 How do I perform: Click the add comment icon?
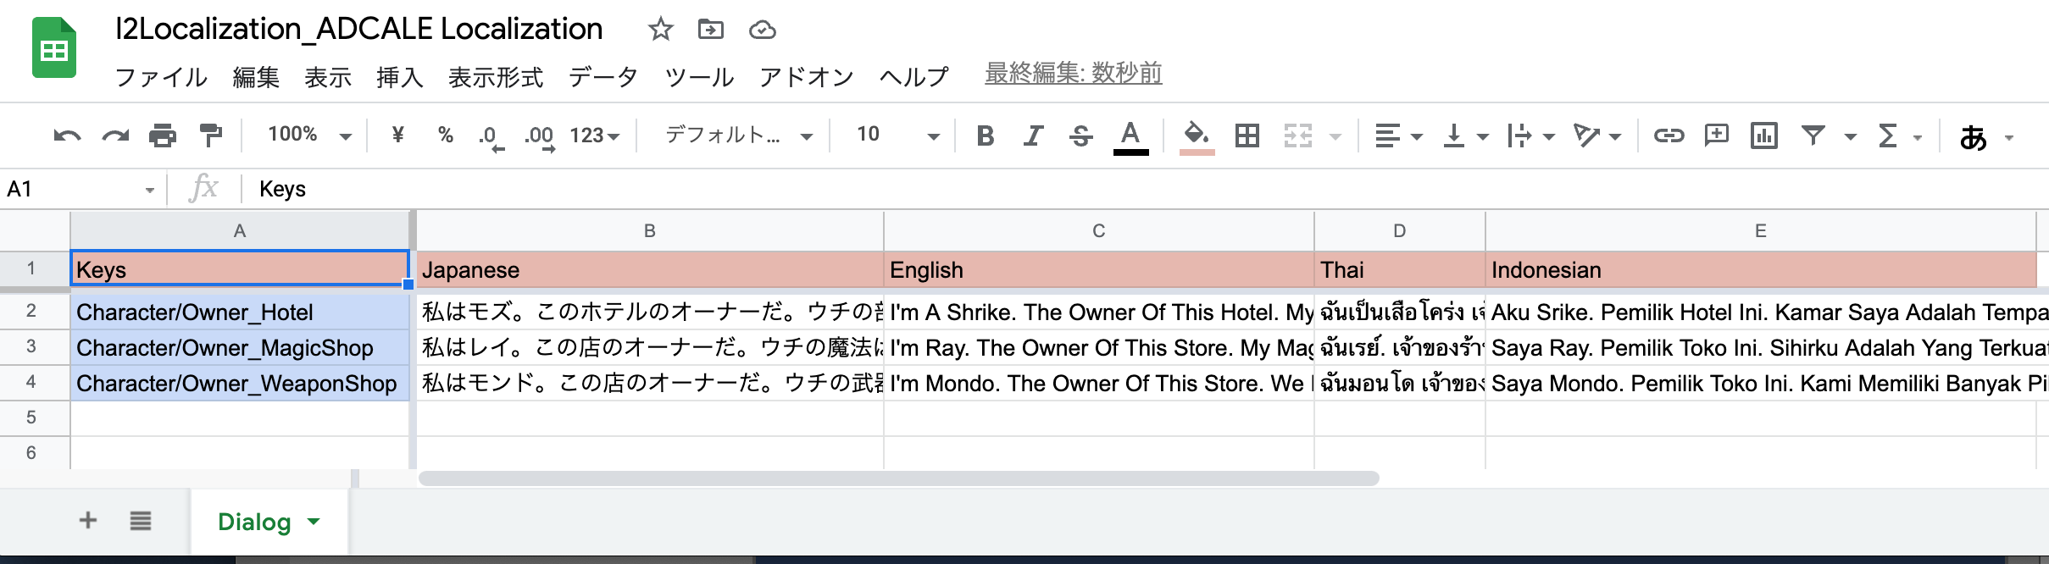tap(1716, 135)
